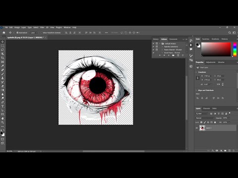Collapse the Transform section

pyautogui.click(x=196, y=72)
